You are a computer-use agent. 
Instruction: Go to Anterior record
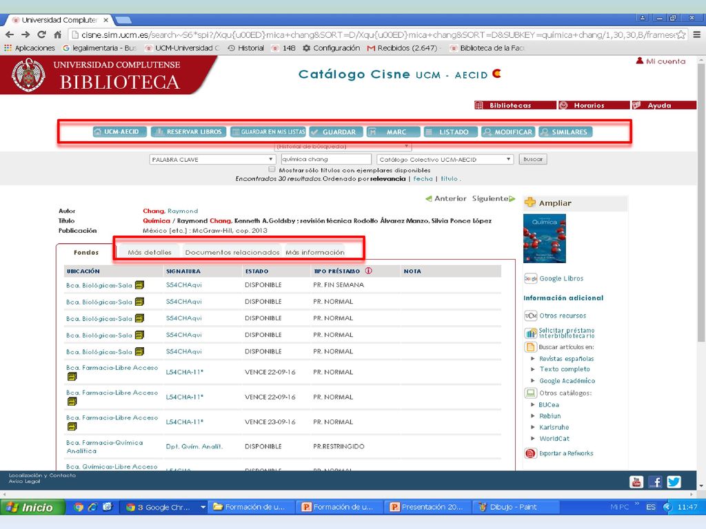446,198
